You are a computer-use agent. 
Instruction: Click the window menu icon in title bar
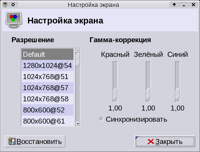coord(5,5)
